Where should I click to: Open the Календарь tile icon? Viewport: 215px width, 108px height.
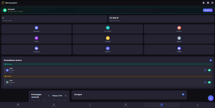click(x=36, y=28)
